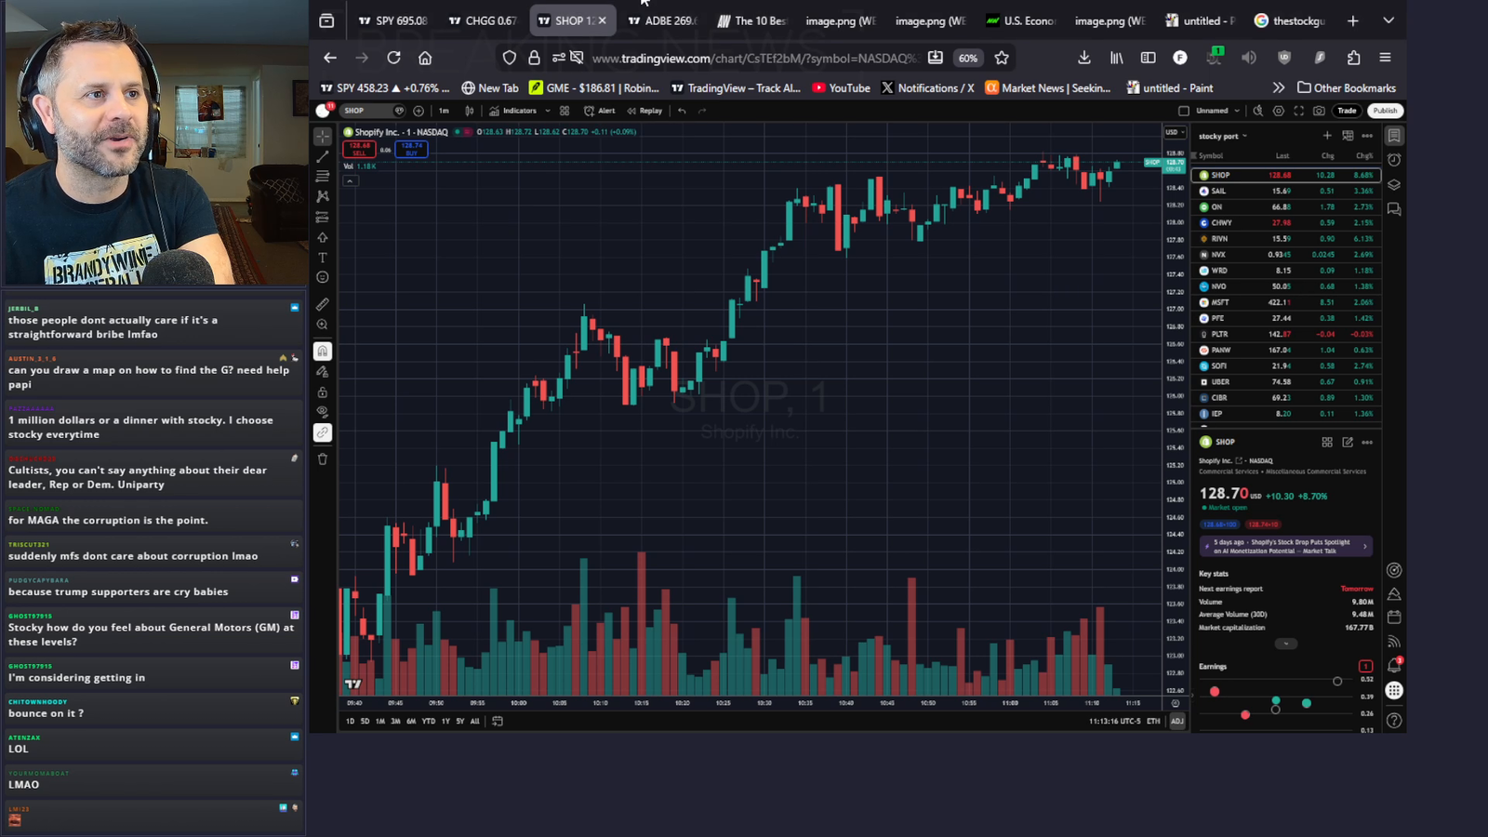The image size is (1488, 837).
Task: Take a chart snapshot with camera
Action: tap(1319, 111)
